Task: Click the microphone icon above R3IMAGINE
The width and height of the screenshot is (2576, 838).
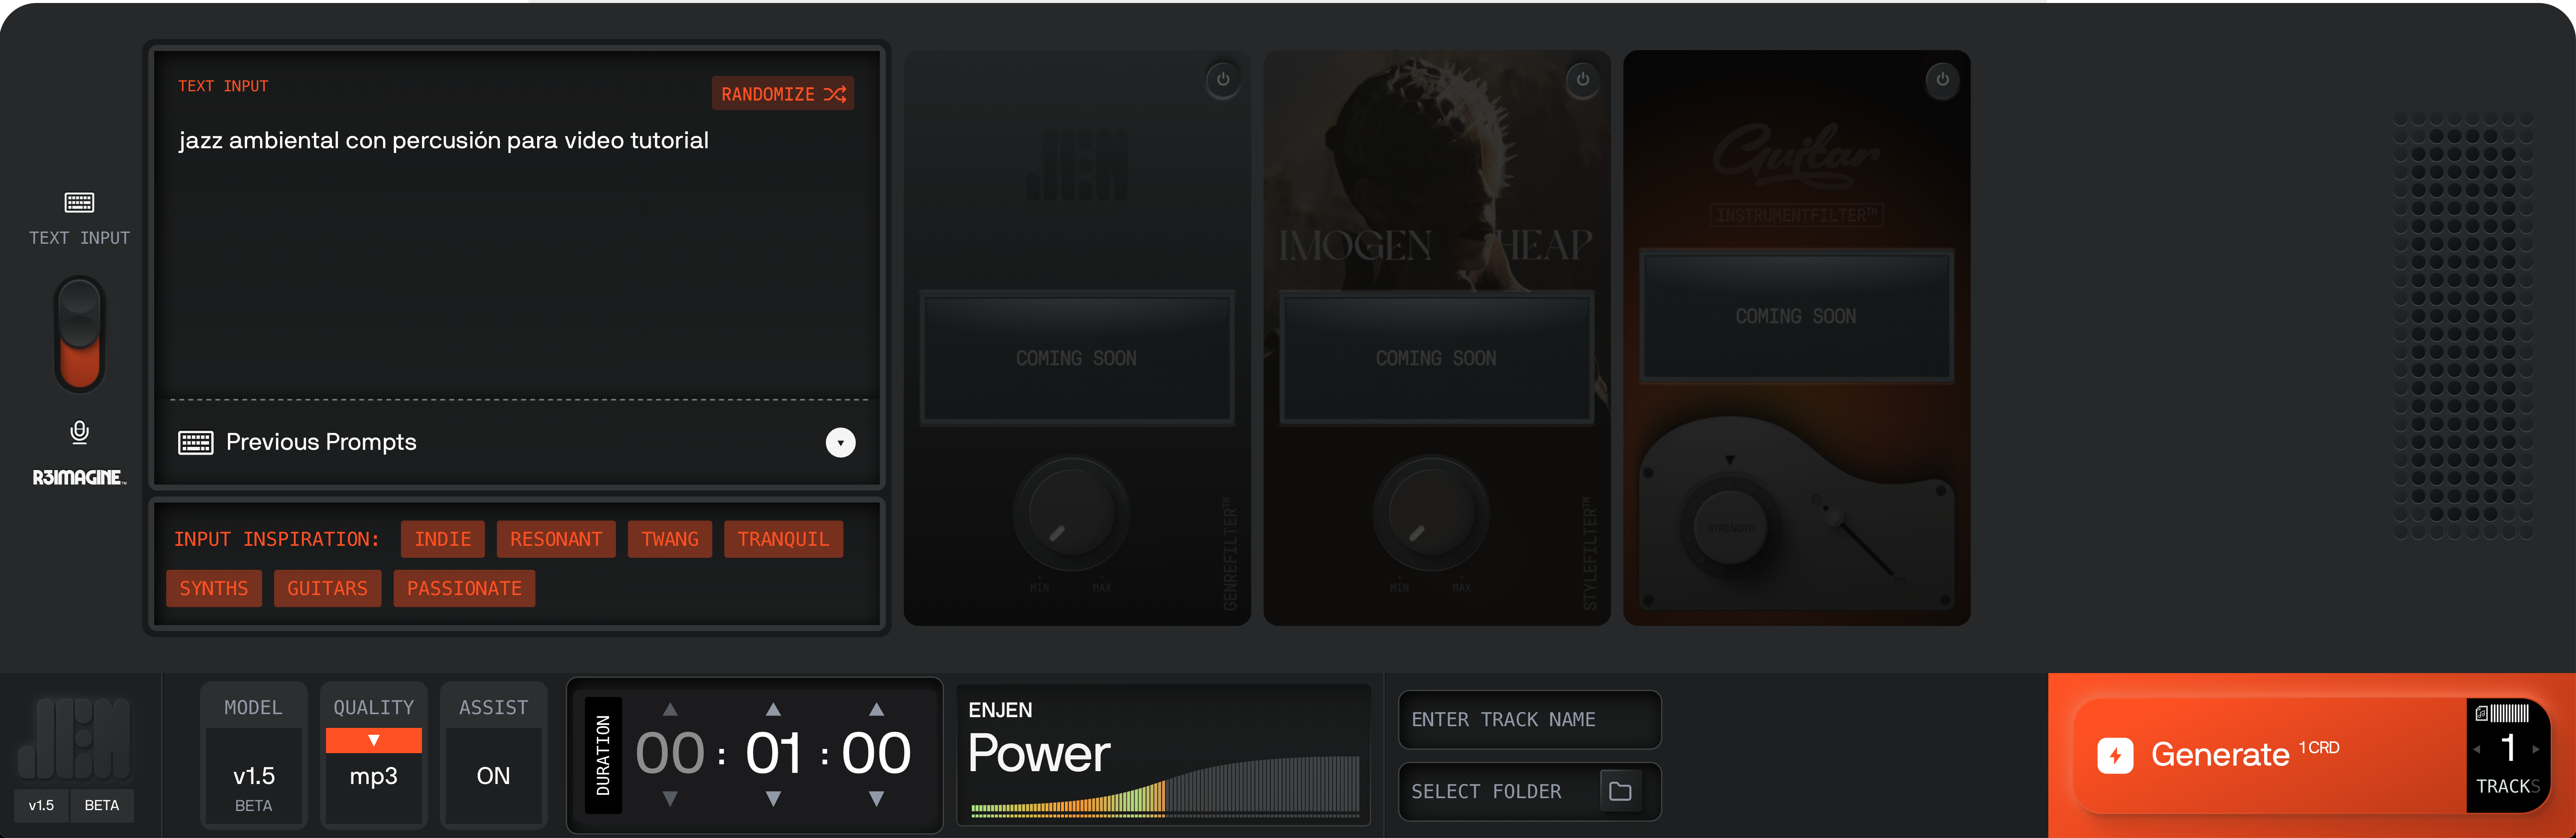Action: coord(79,432)
